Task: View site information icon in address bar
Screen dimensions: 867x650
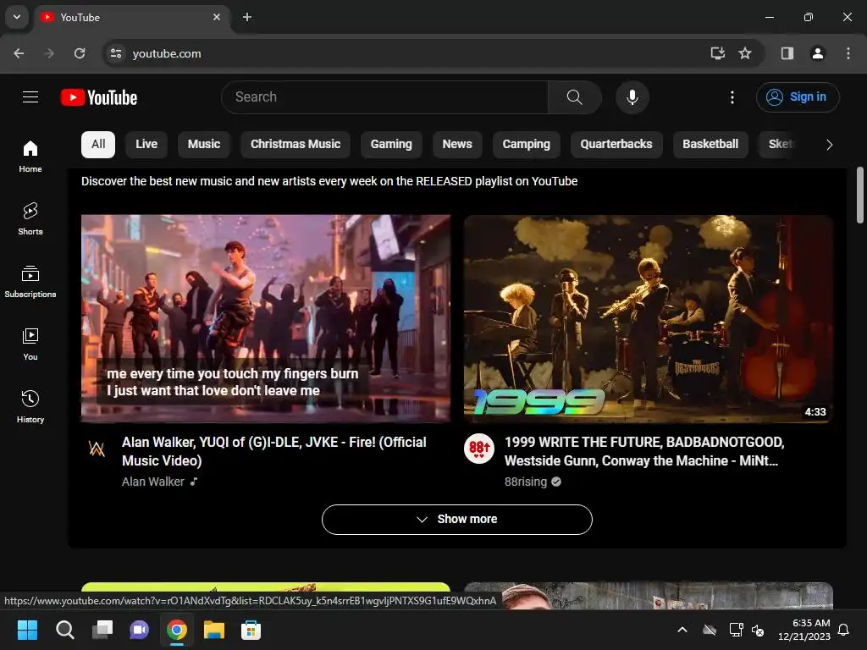Action: tap(116, 53)
